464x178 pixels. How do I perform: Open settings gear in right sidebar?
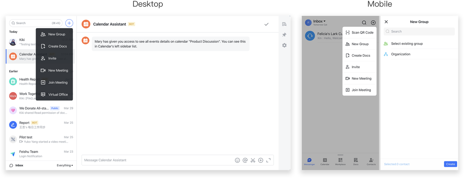(x=284, y=45)
